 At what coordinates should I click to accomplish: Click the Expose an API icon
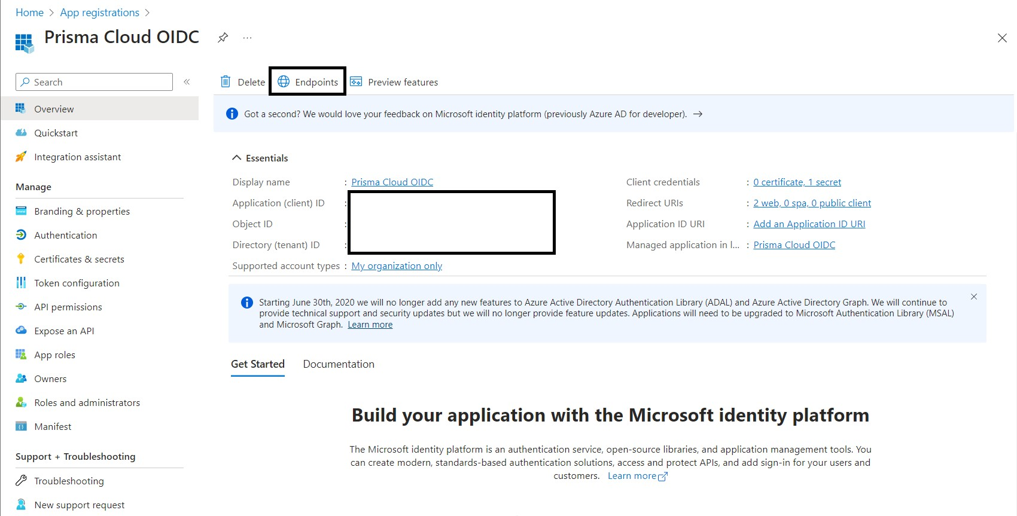21,331
